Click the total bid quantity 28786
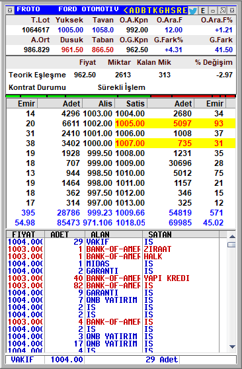This screenshot has width=242, height=369. click(69, 213)
